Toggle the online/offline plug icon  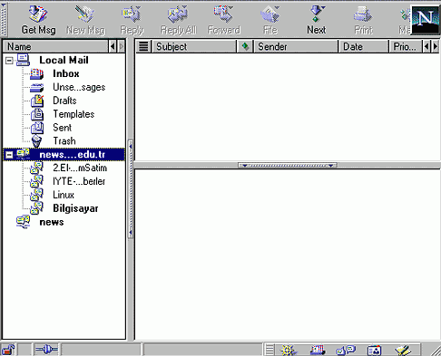click(46, 350)
